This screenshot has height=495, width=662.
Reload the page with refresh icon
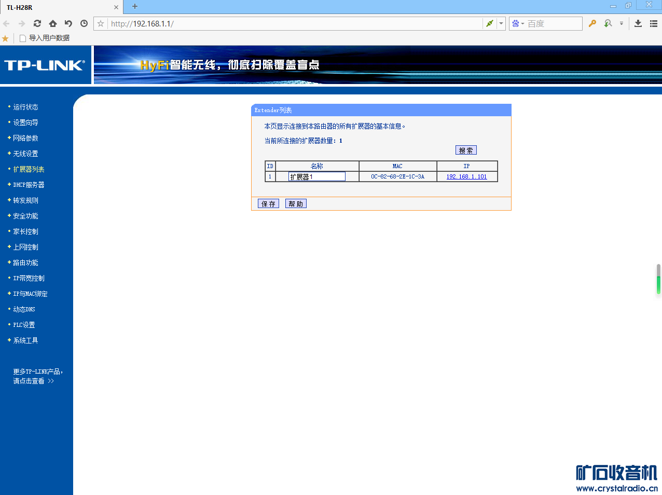37,23
